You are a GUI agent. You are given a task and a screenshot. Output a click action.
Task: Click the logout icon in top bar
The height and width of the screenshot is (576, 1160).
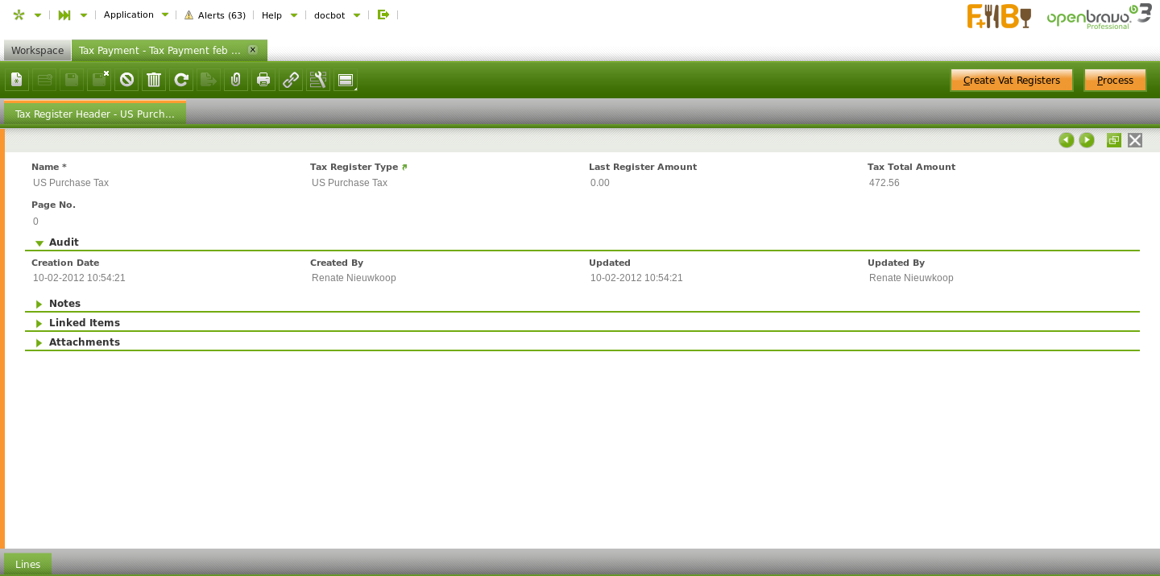coord(383,15)
